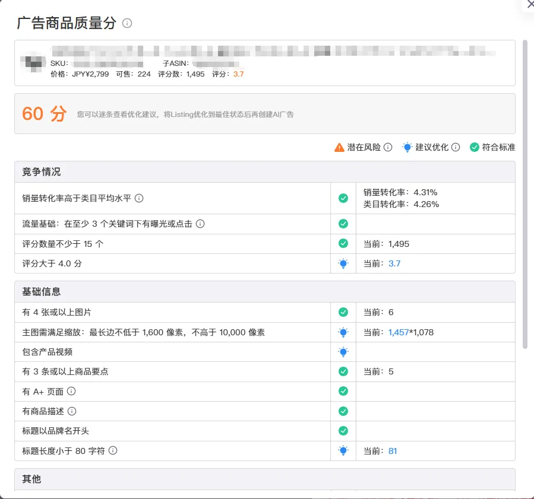Click the 评分数: 1,495 header text

coord(181,74)
